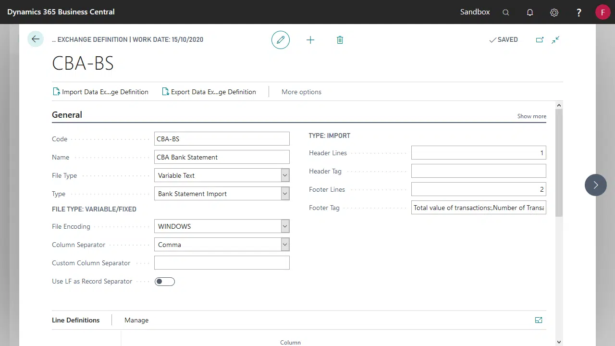615x346 pixels.
Task: Toggle Use LF as Record Separator
Action: (165, 282)
